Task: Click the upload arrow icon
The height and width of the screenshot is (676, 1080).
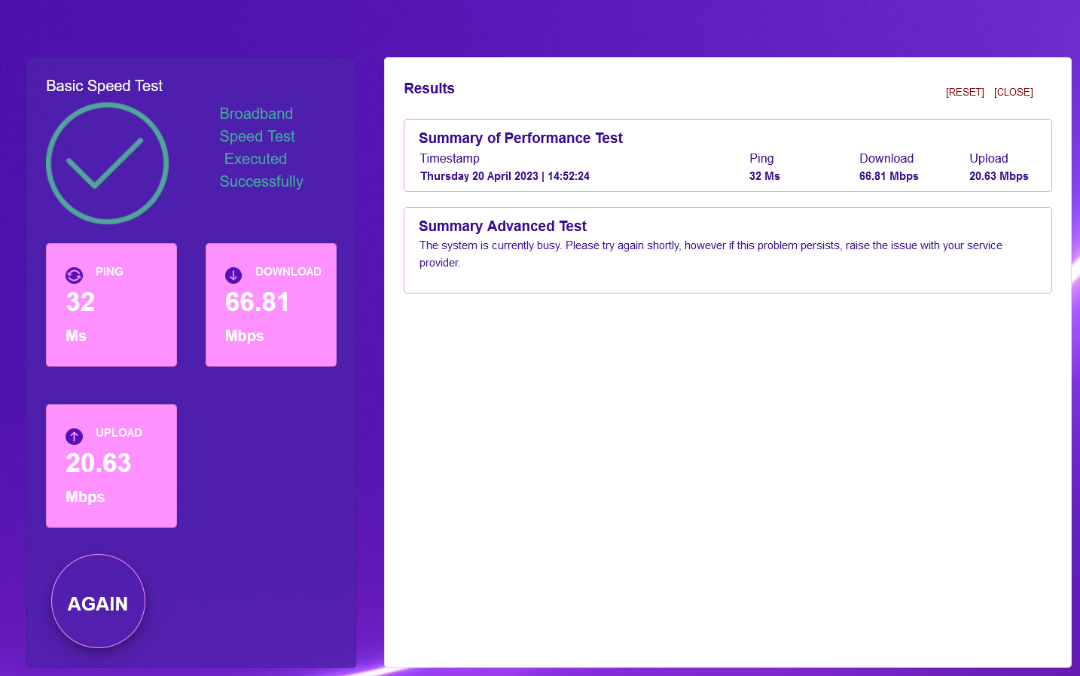Action: [x=74, y=436]
